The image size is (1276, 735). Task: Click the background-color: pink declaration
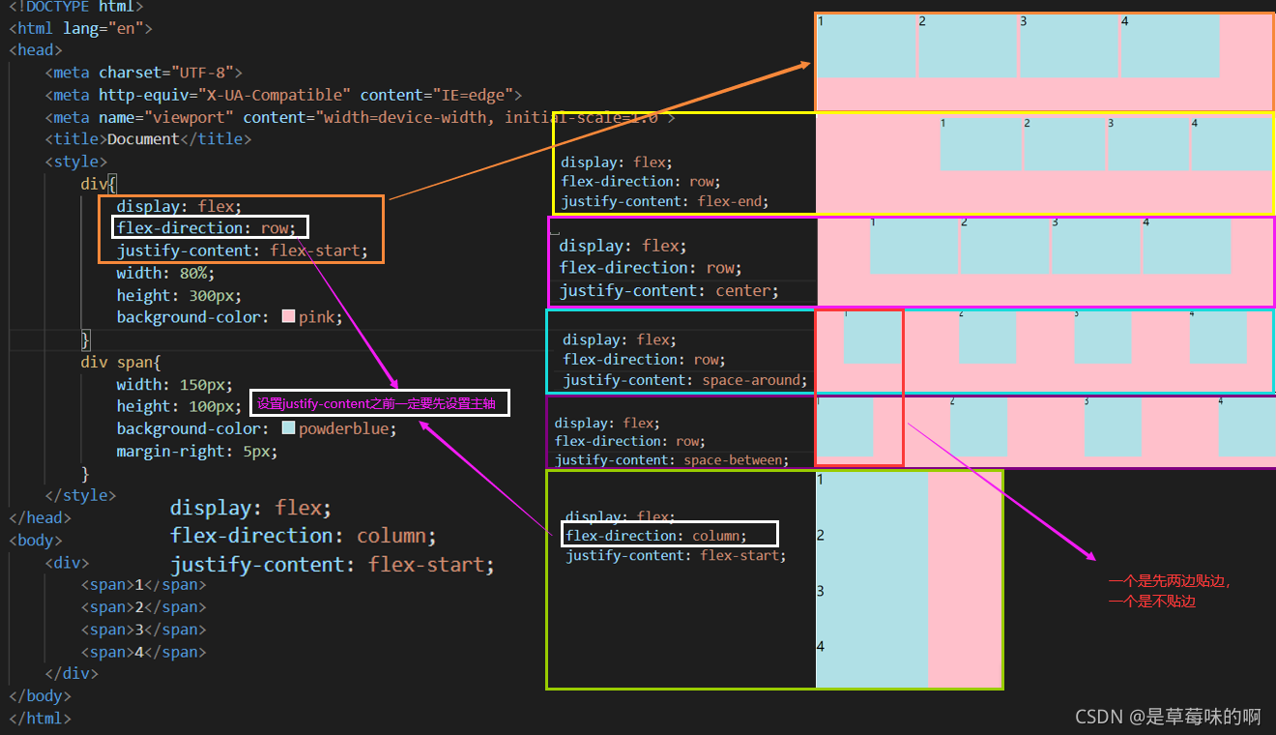[230, 317]
